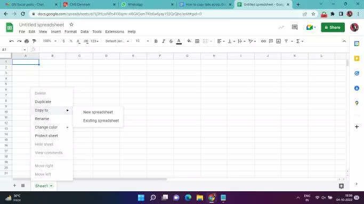Click the Borders icon in the toolbar

[x=197, y=41]
